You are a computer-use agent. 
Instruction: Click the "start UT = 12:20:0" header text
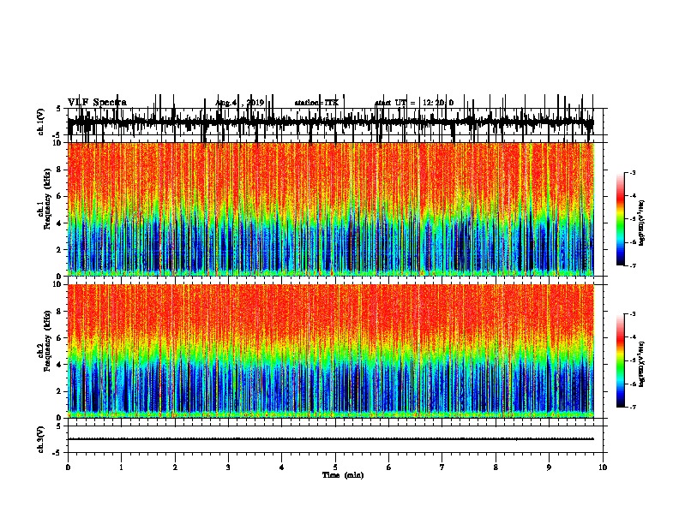point(414,103)
